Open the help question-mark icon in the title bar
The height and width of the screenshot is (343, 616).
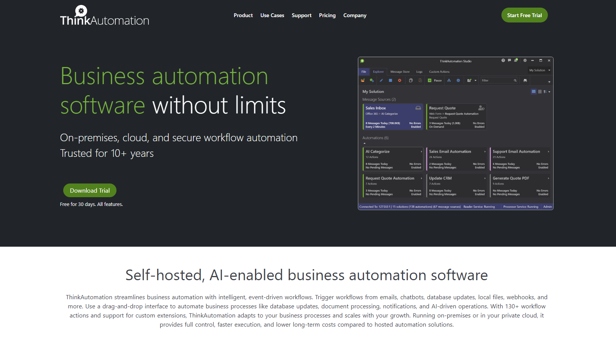coord(503,61)
